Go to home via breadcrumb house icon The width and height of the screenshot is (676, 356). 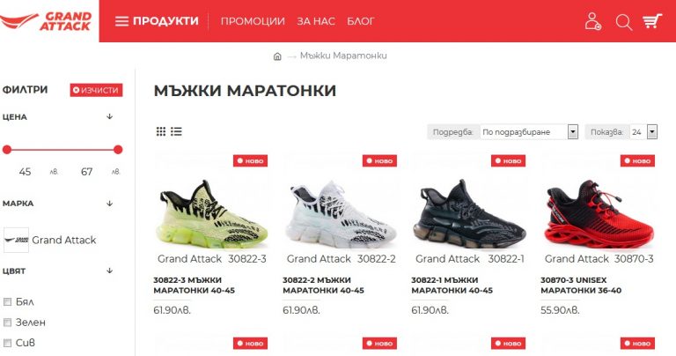tap(277, 56)
